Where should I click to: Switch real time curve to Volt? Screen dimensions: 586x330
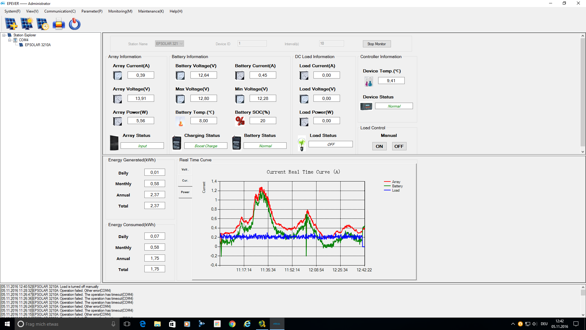(x=185, y=170)
